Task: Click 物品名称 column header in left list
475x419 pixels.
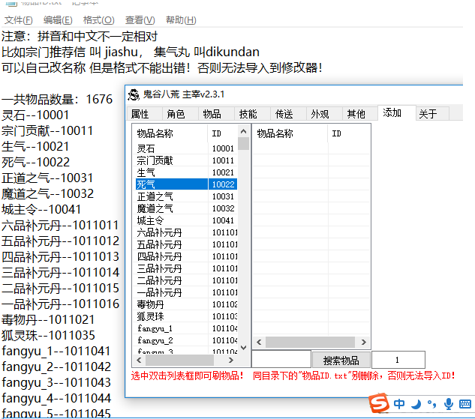Action: (x=170, y=133)
